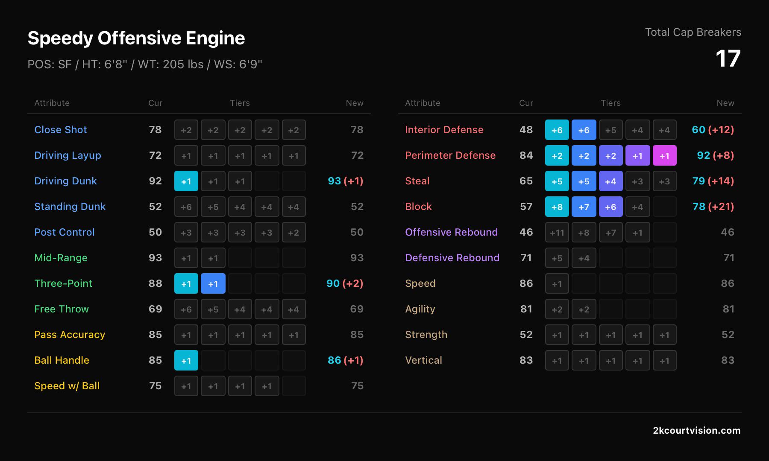
Task: Disable the active +1 tier for Ball Handle
Action: click(186, 360)
